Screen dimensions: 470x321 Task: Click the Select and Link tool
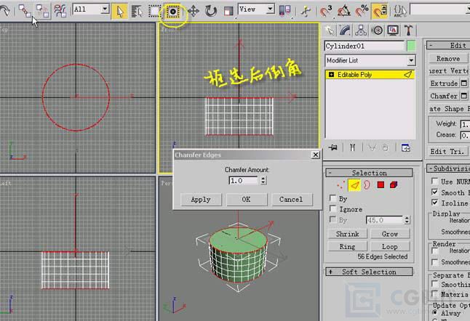(25, 11)
